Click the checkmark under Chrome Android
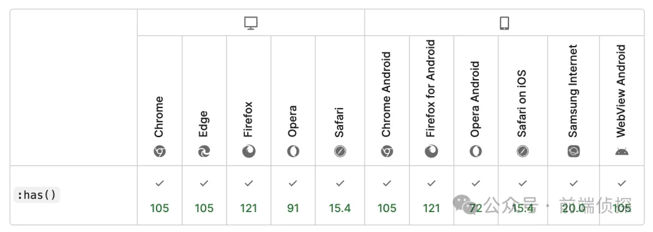 click(387, 183)
